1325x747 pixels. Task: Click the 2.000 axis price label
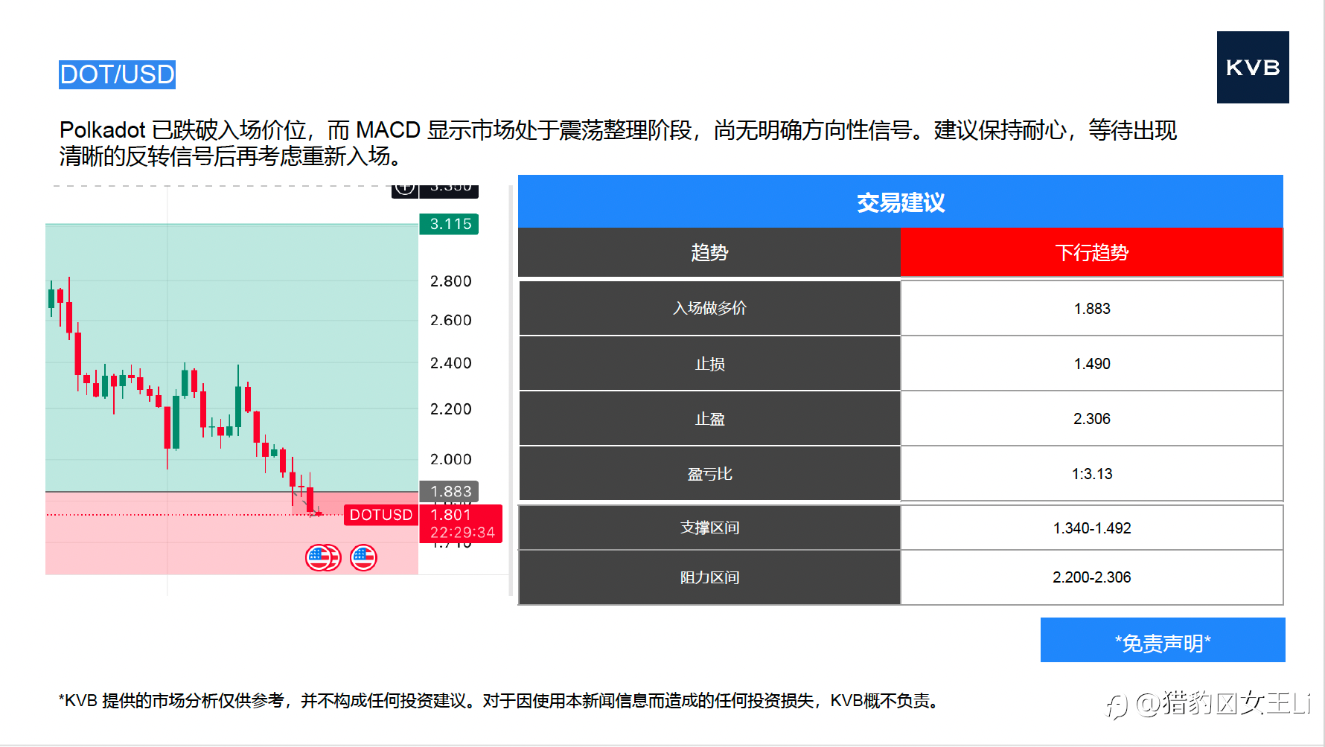point(451,460)
